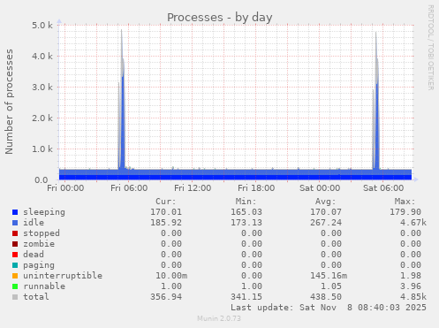Click total current value 356.94
This screenshot has width=439, height=328.
click(x=166, y=297)
